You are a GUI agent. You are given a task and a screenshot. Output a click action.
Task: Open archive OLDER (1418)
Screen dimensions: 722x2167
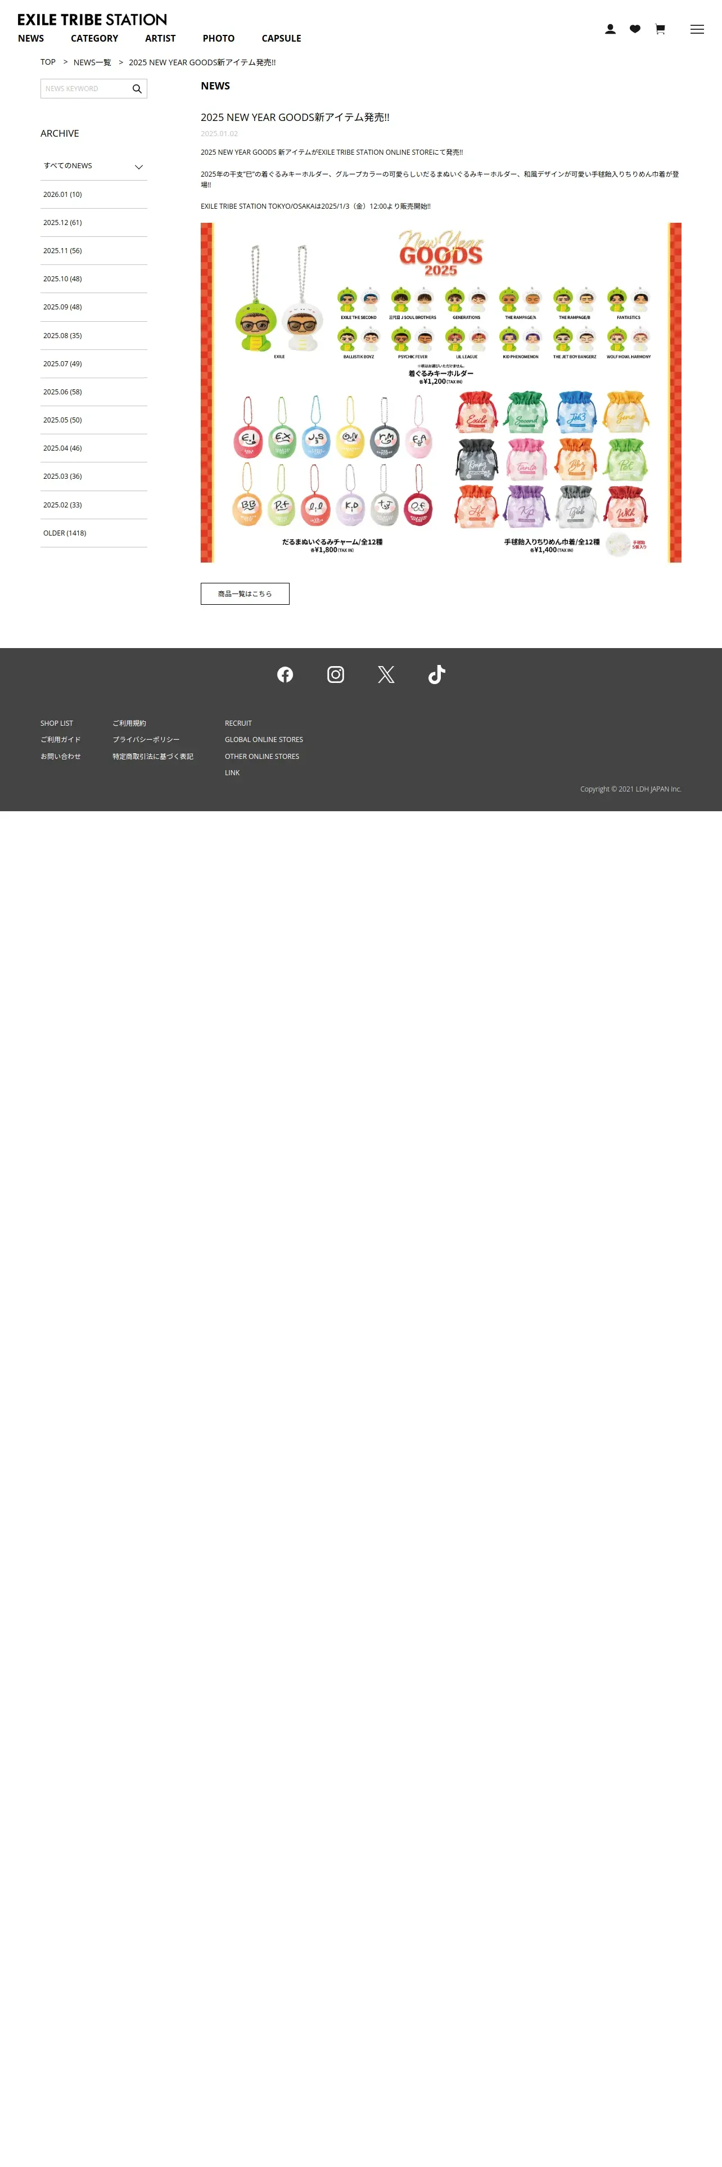point(94,533)
